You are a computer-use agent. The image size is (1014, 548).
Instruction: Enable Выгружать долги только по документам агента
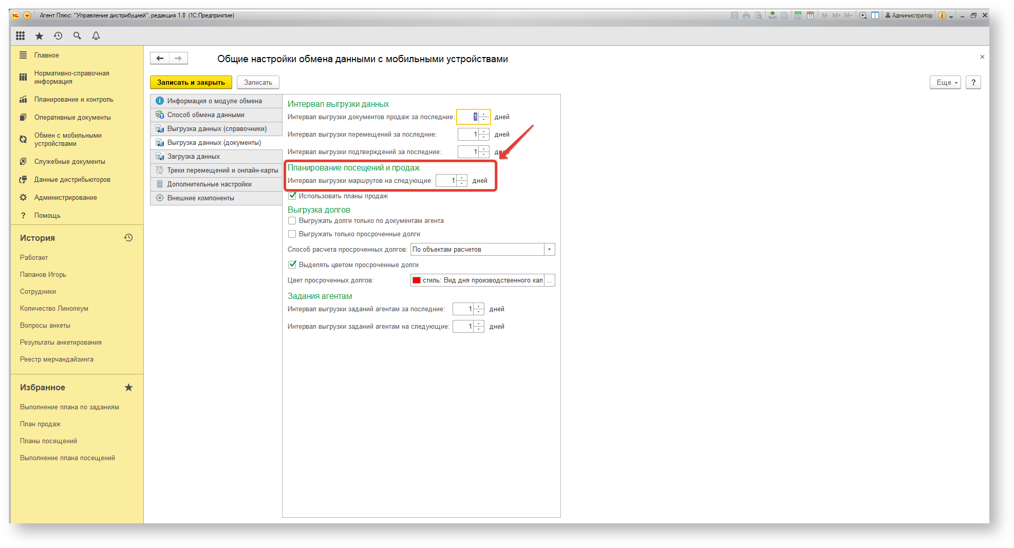[x=292, y=221]
